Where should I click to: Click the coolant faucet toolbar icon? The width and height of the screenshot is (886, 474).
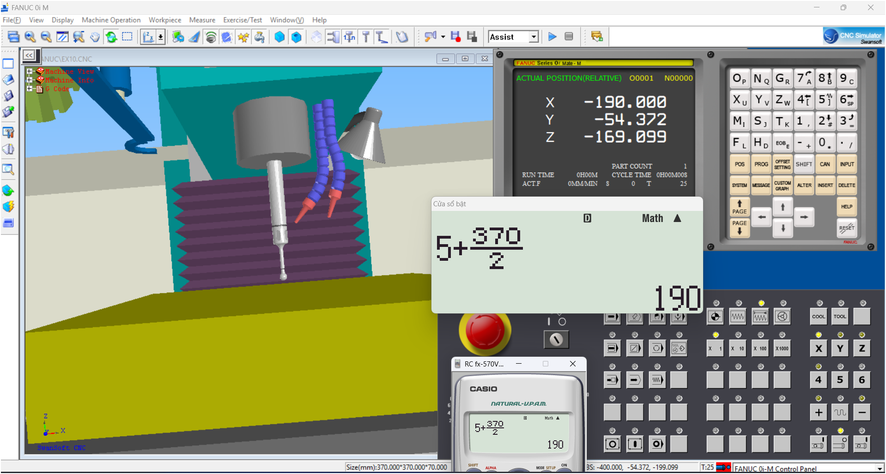[260, 37]
